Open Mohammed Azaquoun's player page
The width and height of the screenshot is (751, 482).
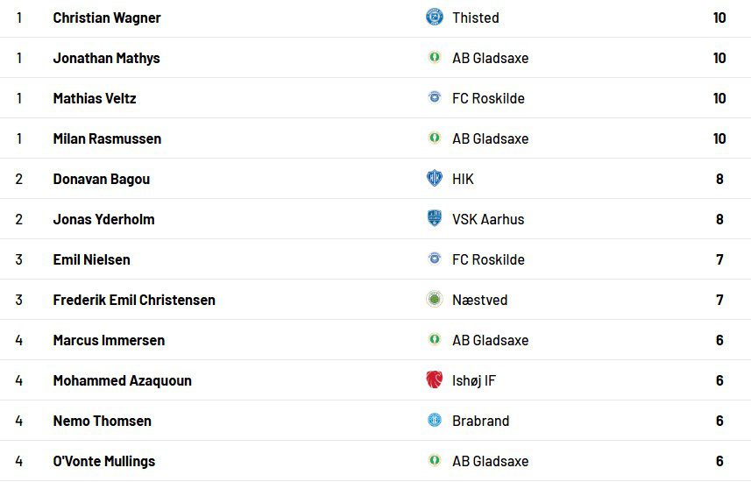click(123, 380)
